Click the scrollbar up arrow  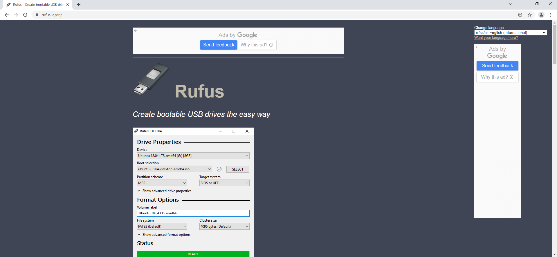[554, 22]
